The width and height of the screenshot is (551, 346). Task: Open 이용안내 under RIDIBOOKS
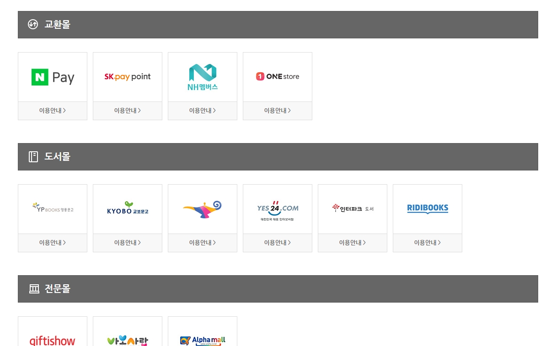tap(428, 243)
